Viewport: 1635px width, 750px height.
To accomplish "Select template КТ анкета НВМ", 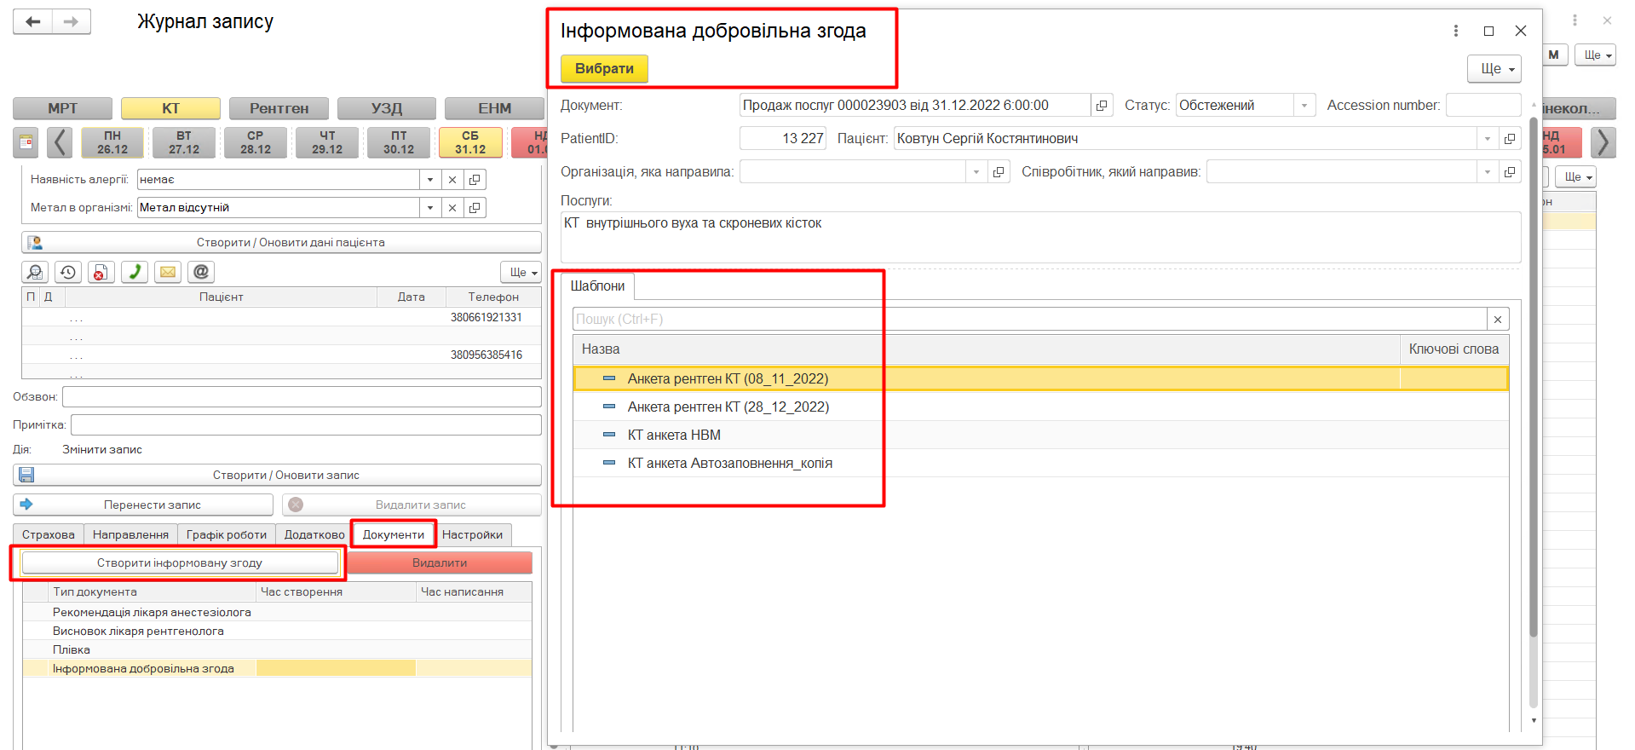I will [674, 435].
